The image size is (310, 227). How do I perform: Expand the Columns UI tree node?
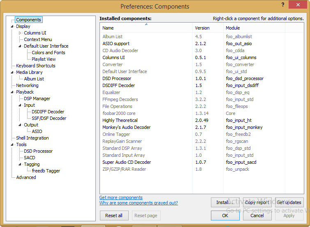[20, 33]
